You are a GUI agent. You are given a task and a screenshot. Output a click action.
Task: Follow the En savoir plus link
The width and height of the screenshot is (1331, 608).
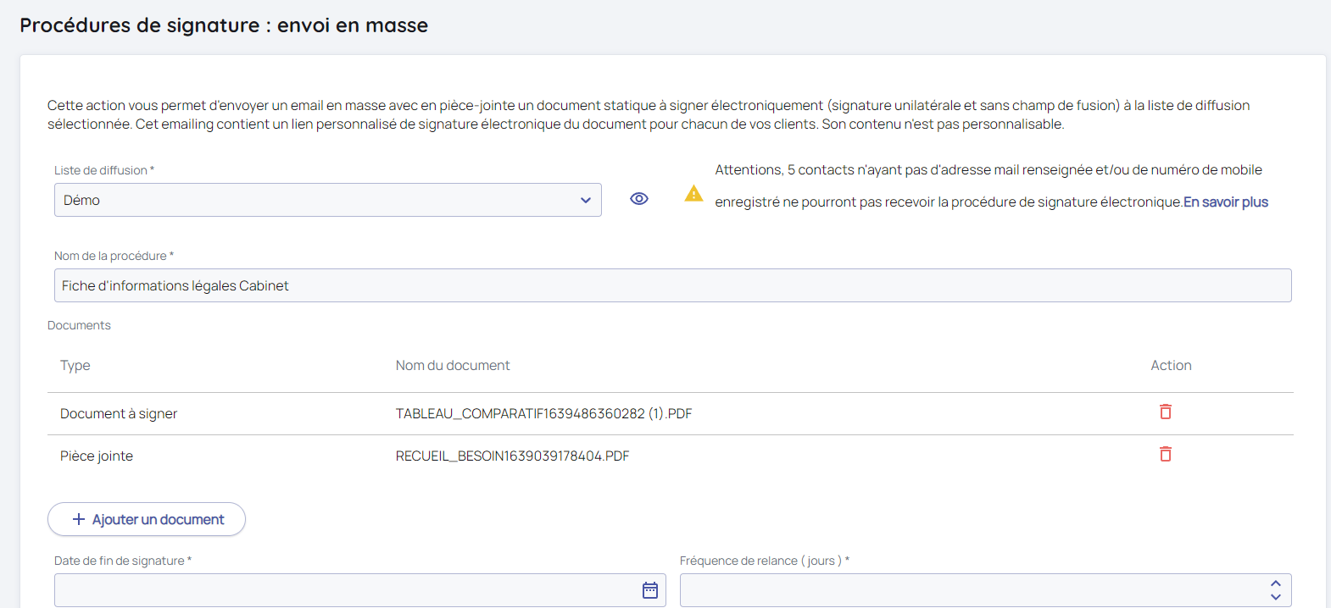pyautogui.click(x=1225, y=202)
